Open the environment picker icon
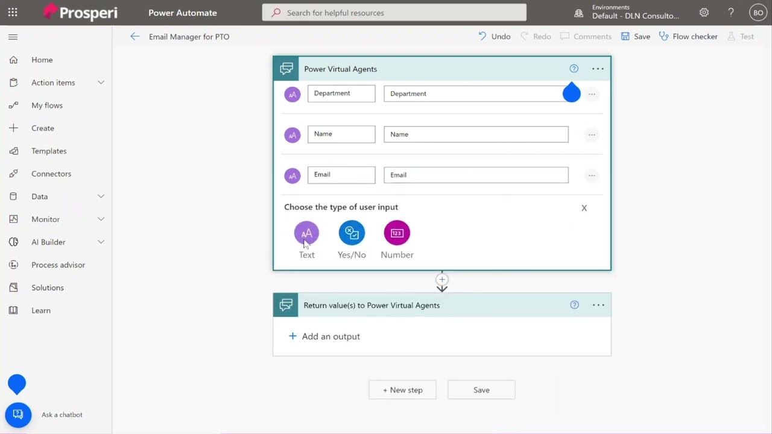The image size is (772, 434). tap(578, 13)
